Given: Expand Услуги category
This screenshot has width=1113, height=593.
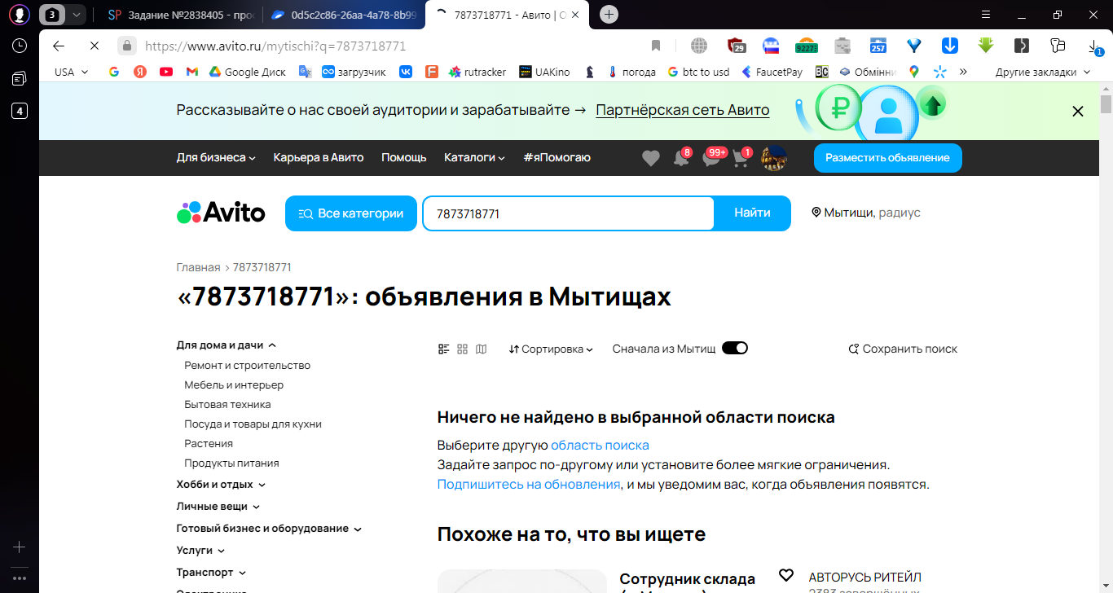Looking at the screenshot, I should click(x=200, y=550).
